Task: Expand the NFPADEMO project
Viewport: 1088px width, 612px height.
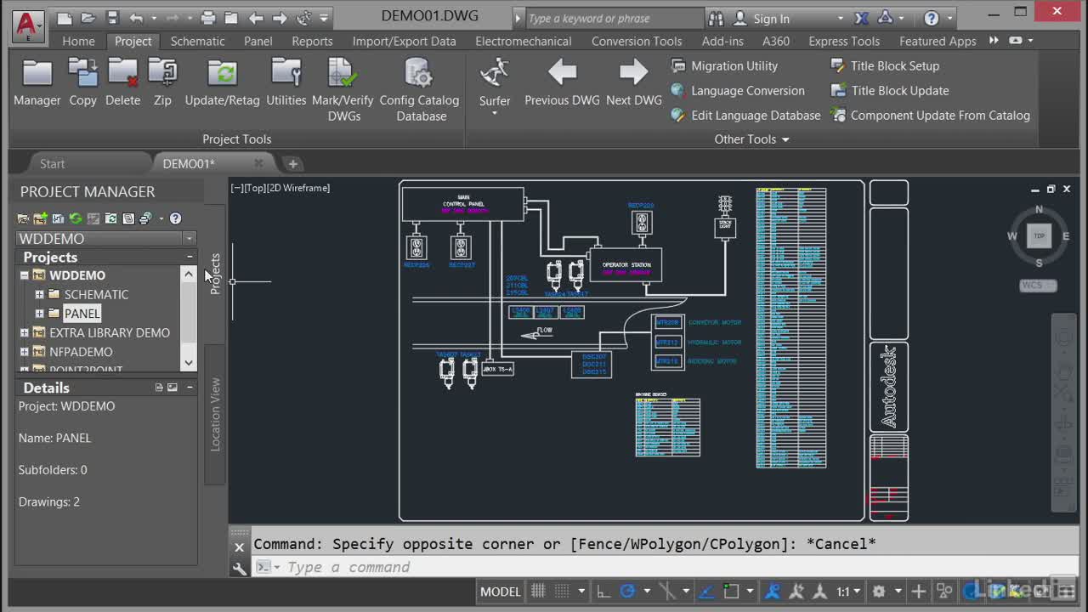Action: point(24,352)
